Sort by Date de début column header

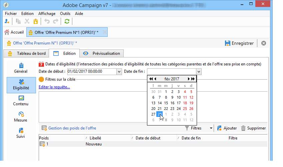click(x=154, y=138)
